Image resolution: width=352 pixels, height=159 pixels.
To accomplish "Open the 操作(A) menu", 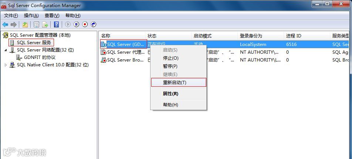I will point(31,16).
